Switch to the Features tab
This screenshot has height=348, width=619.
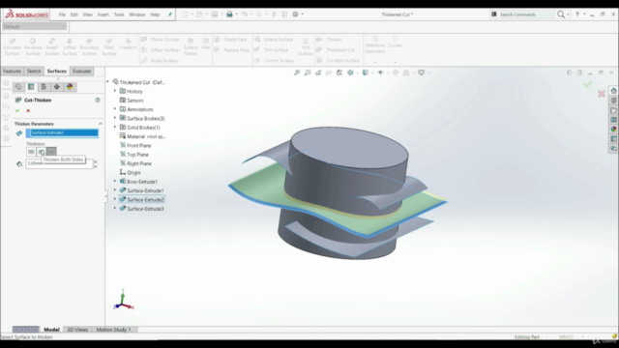pyautogui.click(x=12, y=72)
